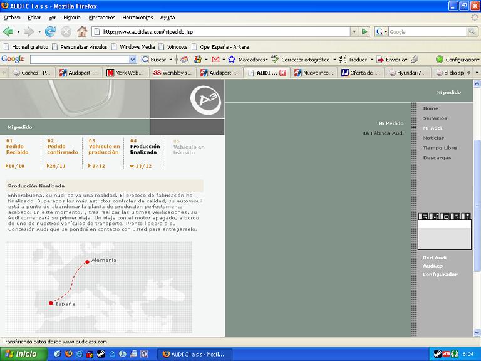Click the ATI icon in the system tray
481x361 pixels.
447,354
